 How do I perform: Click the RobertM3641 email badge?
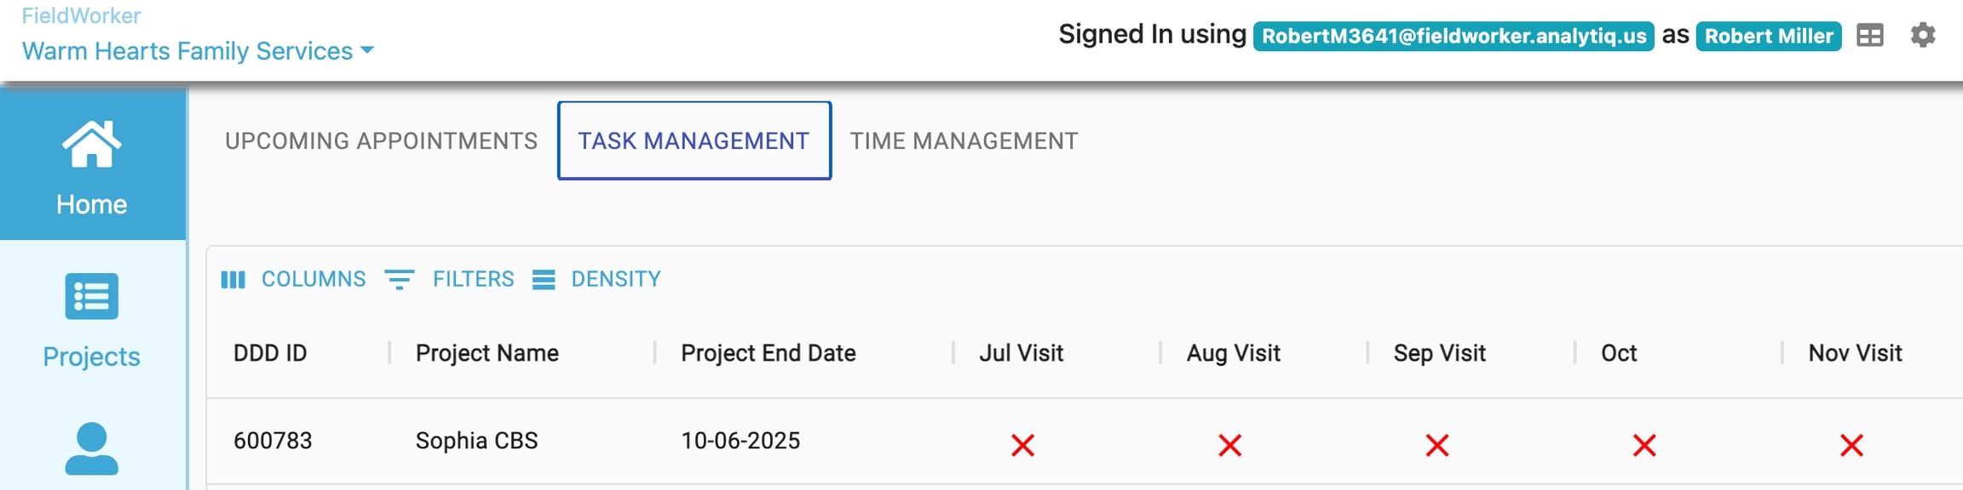tap(1454, 36)
